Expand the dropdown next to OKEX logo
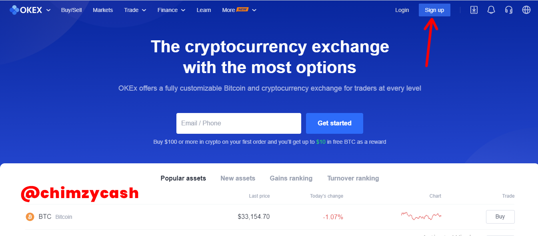This screenshot has width=538, height=236. pos(48,10)
